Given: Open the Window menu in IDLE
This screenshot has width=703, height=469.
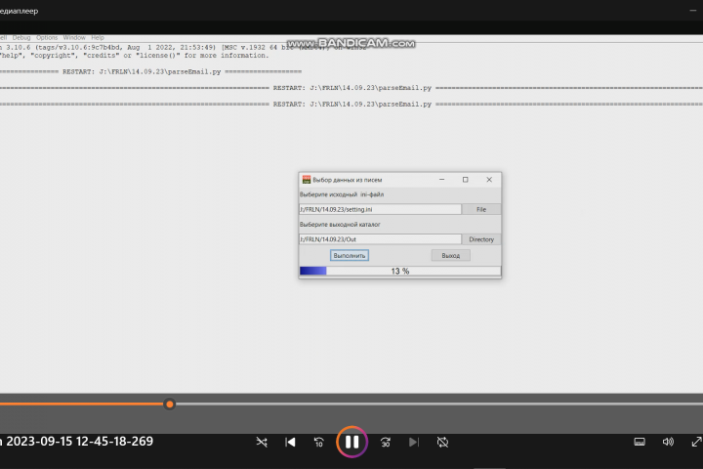Looking at the screenshot, I should [x=74, y=38].
